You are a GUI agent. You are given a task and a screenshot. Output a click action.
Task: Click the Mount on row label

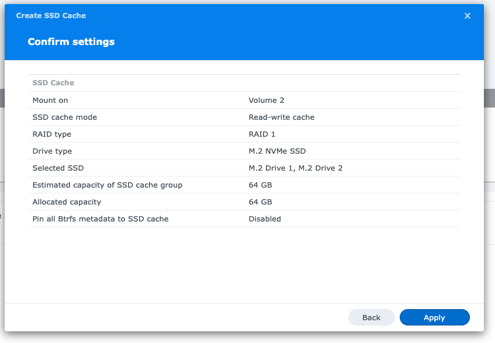[50, 101]
